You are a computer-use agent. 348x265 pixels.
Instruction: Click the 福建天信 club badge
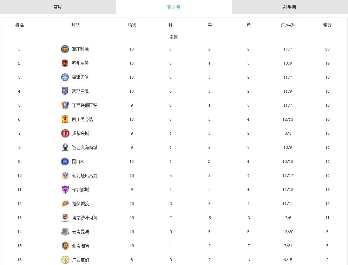click(65, 77)
